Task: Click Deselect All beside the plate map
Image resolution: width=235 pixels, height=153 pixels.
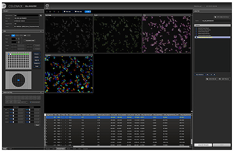Action: (37, 63)
